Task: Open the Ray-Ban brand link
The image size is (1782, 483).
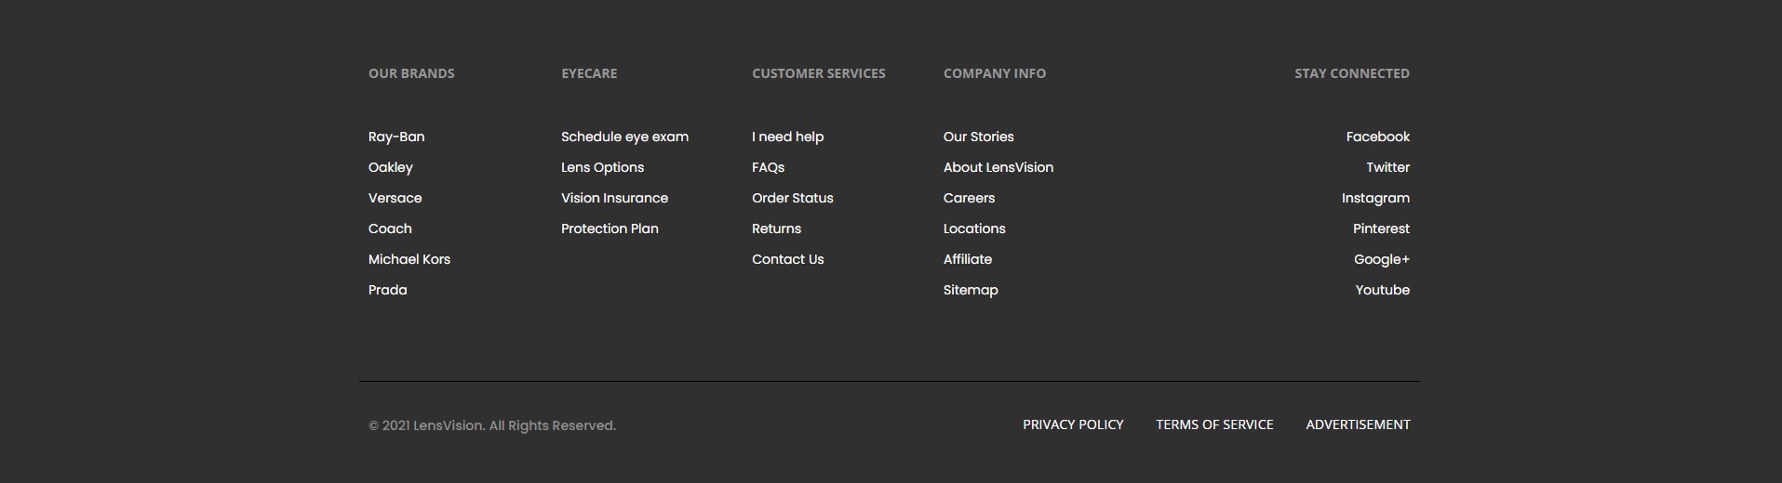Action: [396, 137]
